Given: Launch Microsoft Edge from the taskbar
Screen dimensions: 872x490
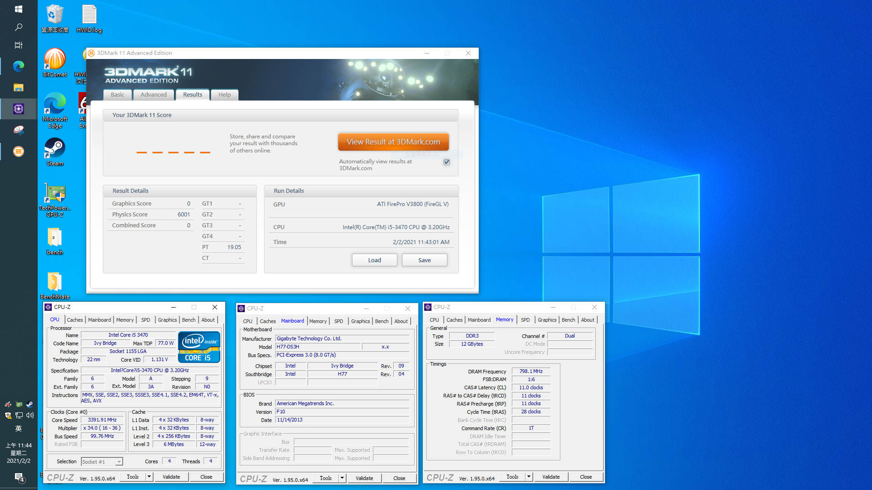Looking at the screenshot, I should tap(19, 66).
